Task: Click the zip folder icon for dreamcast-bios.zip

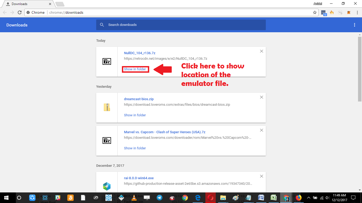Action: coord(107,107)
